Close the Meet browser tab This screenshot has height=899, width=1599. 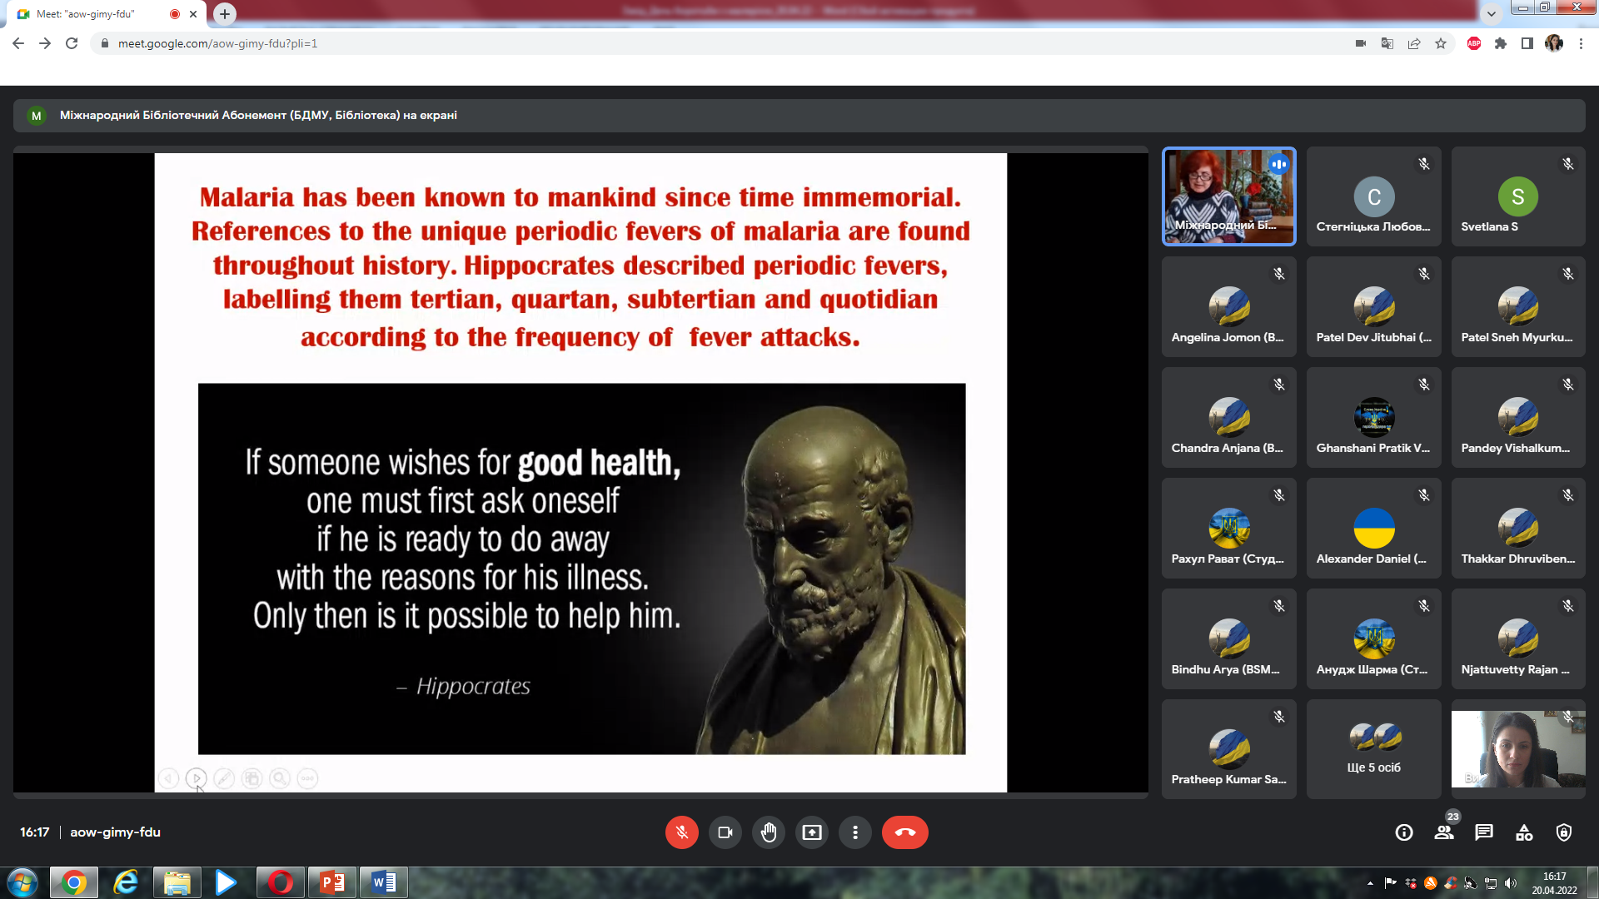(x=193, y=14)
